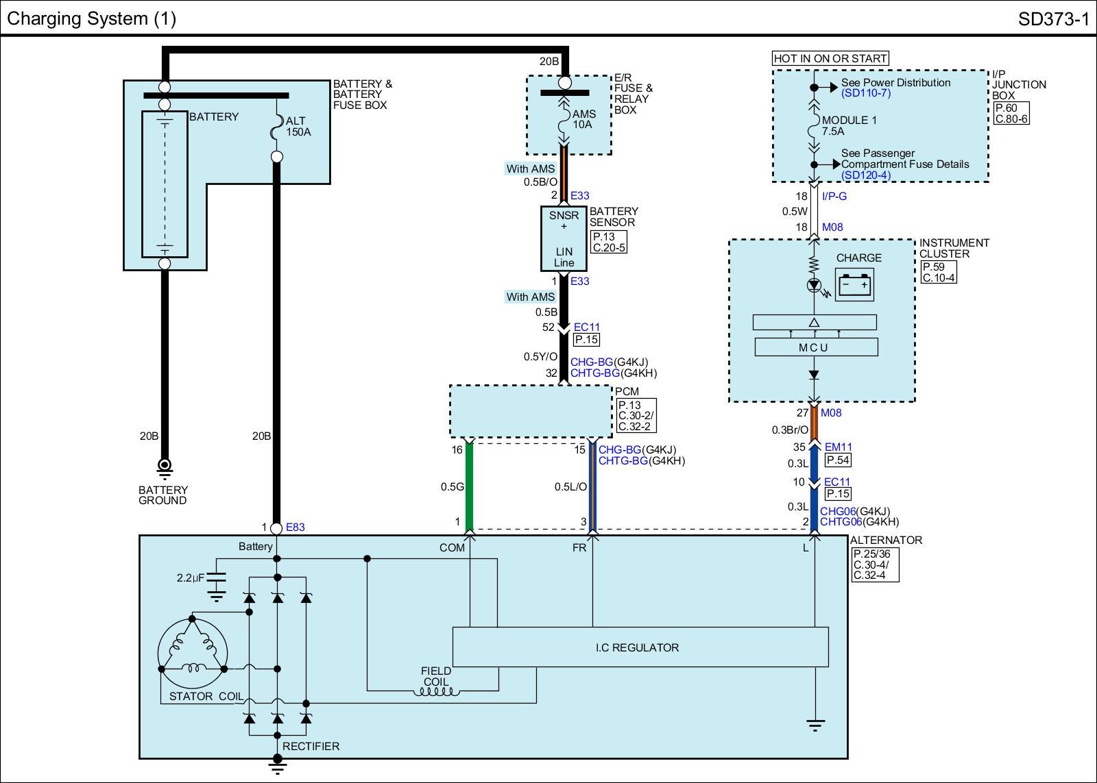
Task: Click the CHG06 connector link
Action: click(837, 511)
